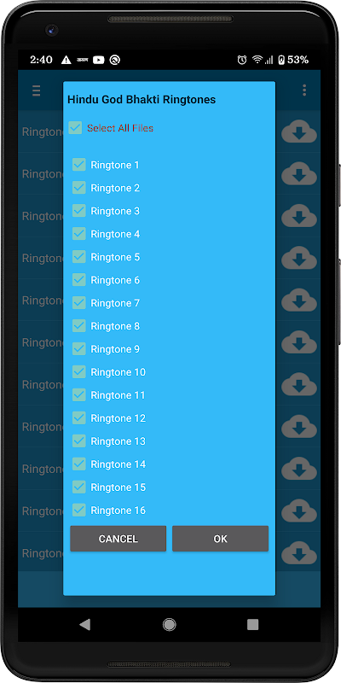This screenshot has height=683, width=341.
Task: Click the OK button
Action: tap(221, 539)
